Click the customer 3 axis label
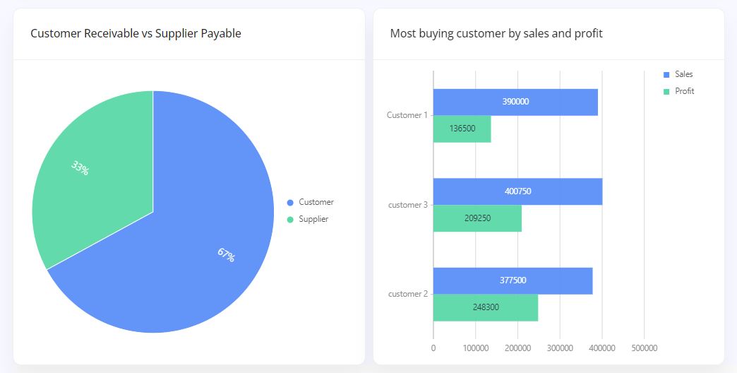This screenshot has height=373, width=737. pyautogui.click(x=407, y=205)
